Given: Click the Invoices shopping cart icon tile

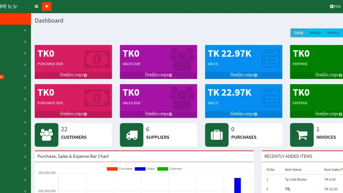Looking at the screenshot, I should tap(302, 135).
